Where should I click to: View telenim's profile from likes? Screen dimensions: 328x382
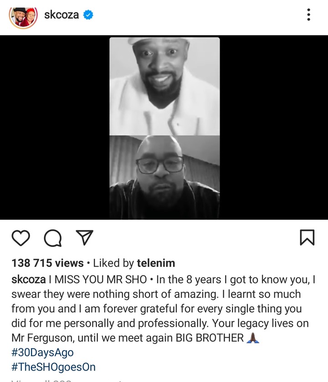pos(156,263)
